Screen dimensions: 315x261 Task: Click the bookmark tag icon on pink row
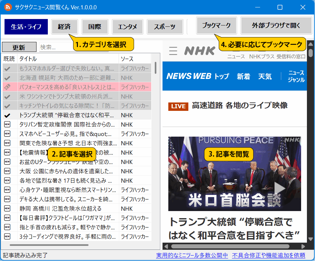[7, 87]
